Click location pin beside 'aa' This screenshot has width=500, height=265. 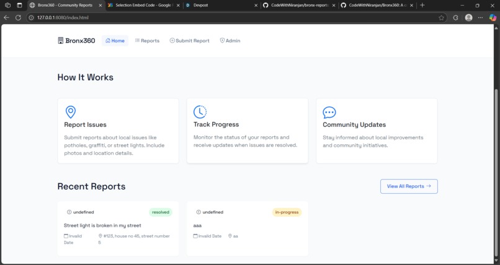[230, 236]
